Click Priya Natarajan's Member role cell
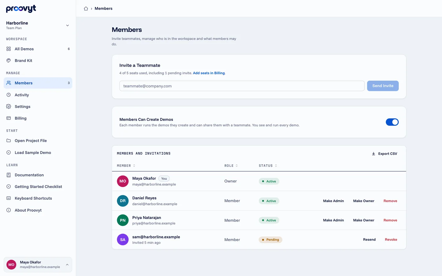The height and width of the screenshot is (276, 442). click(232, 220)
